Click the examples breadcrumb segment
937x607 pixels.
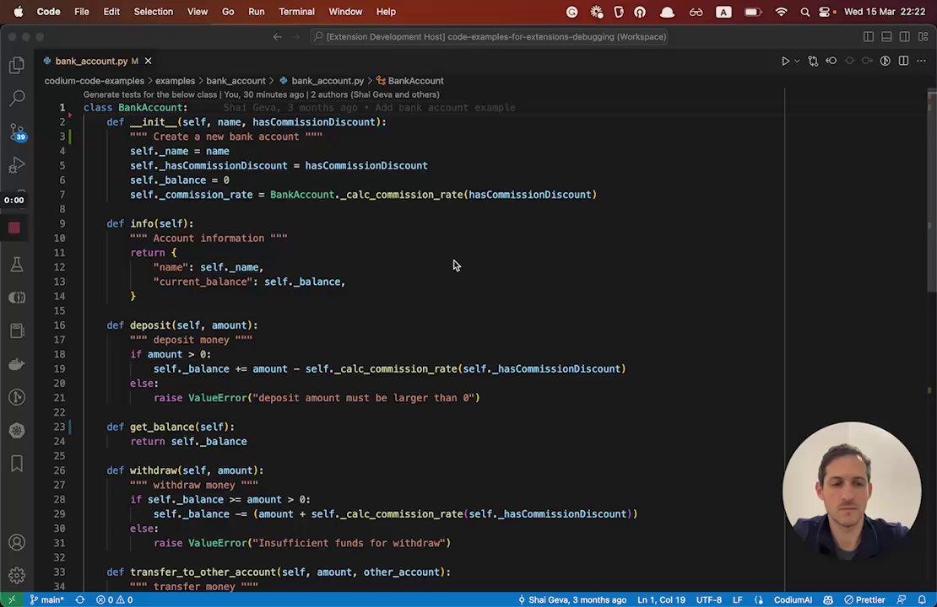point(175,81)
